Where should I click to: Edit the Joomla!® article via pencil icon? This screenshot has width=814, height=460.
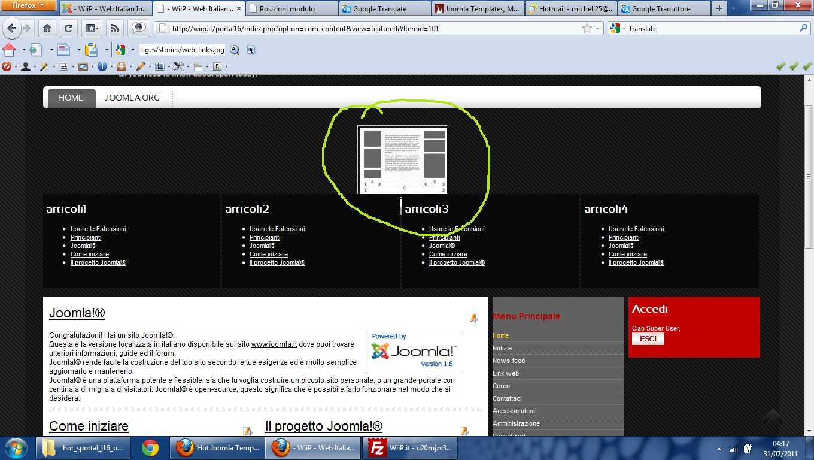(473, 319)
